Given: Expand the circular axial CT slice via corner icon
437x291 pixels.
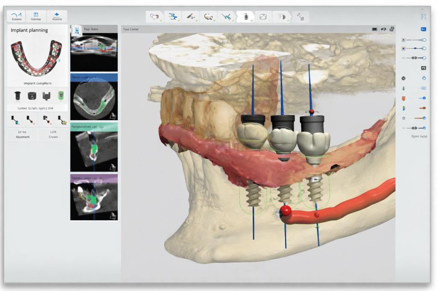Looking at the screenshot, I should pos(112,115).
